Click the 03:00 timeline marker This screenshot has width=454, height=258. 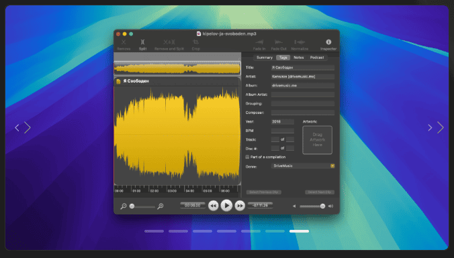pos(172,191)
